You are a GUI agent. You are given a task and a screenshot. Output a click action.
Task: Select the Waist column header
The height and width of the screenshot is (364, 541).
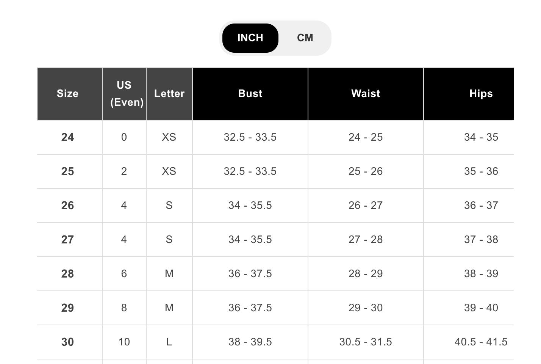coord(366,94)
